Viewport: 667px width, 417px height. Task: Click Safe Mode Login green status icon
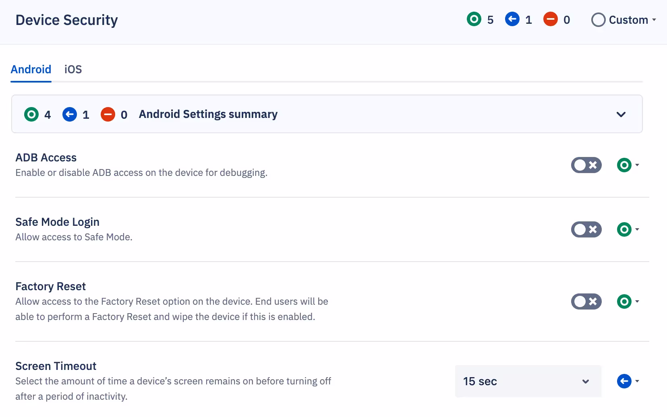point(624,229)
